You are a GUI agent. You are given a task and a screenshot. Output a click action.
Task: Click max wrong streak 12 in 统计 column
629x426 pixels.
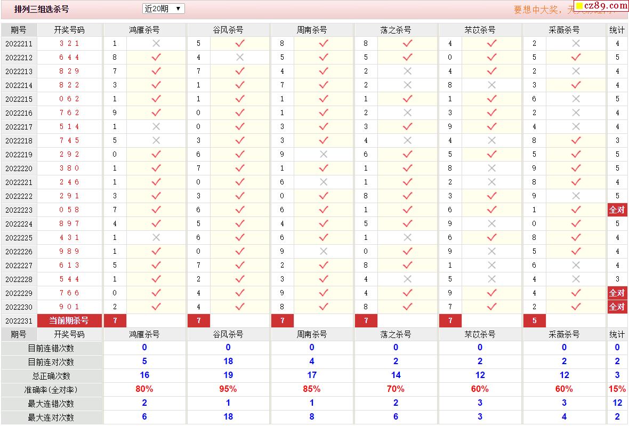pos(617,403)
